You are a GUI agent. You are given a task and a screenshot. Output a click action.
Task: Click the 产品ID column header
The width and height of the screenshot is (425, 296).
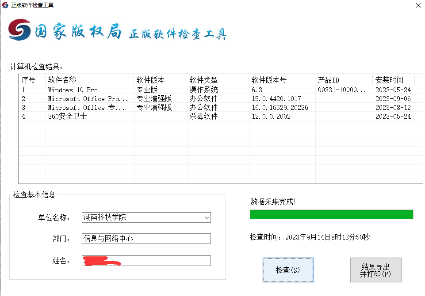(344, 80)
